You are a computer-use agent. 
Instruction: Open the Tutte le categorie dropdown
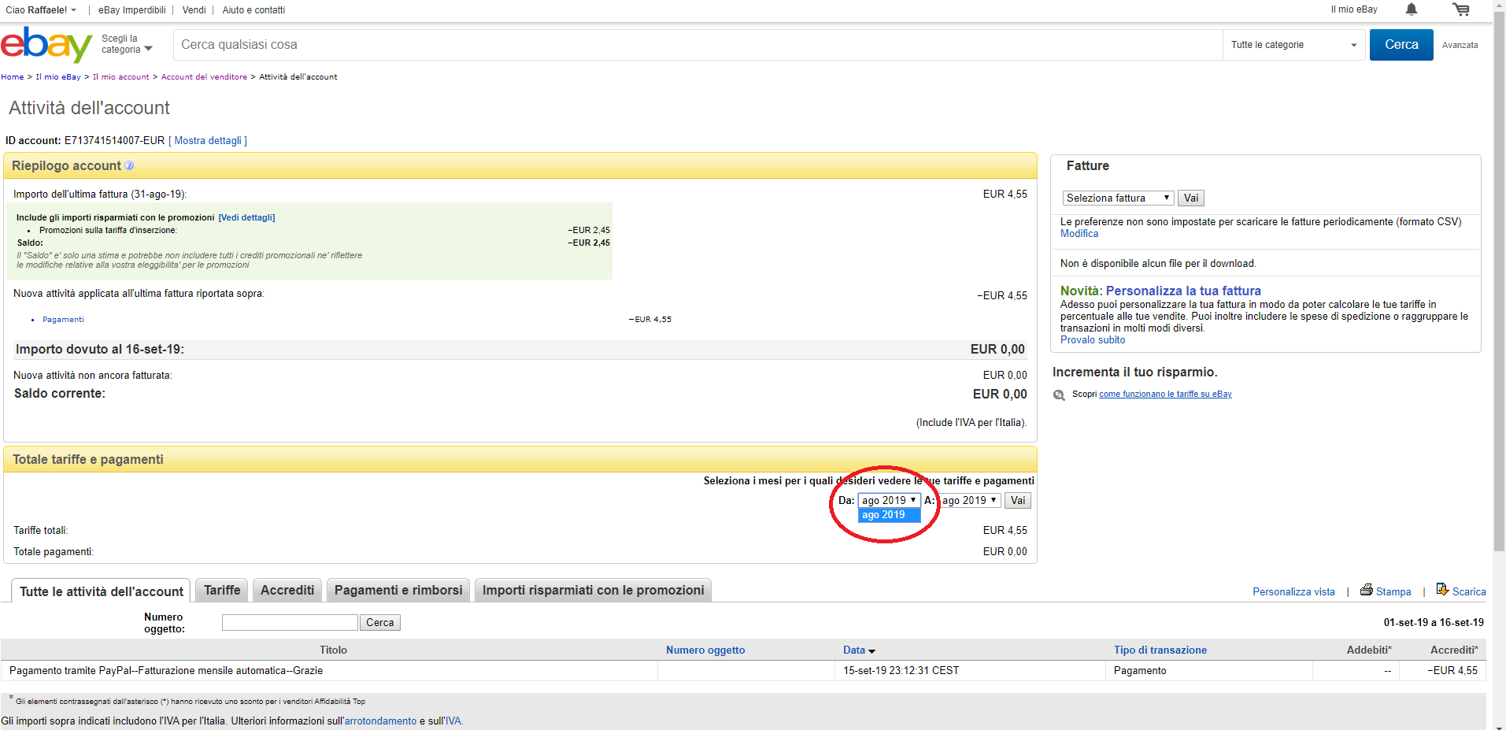coord(1293,45)
